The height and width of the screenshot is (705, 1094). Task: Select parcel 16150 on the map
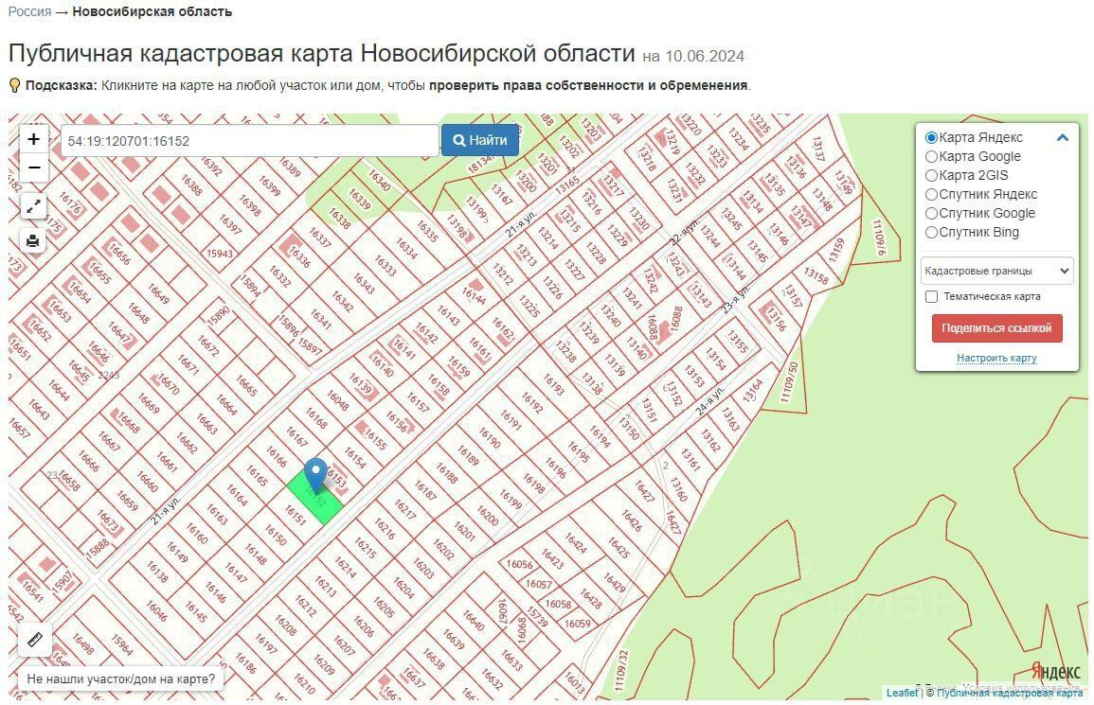[x=276, y=535]
